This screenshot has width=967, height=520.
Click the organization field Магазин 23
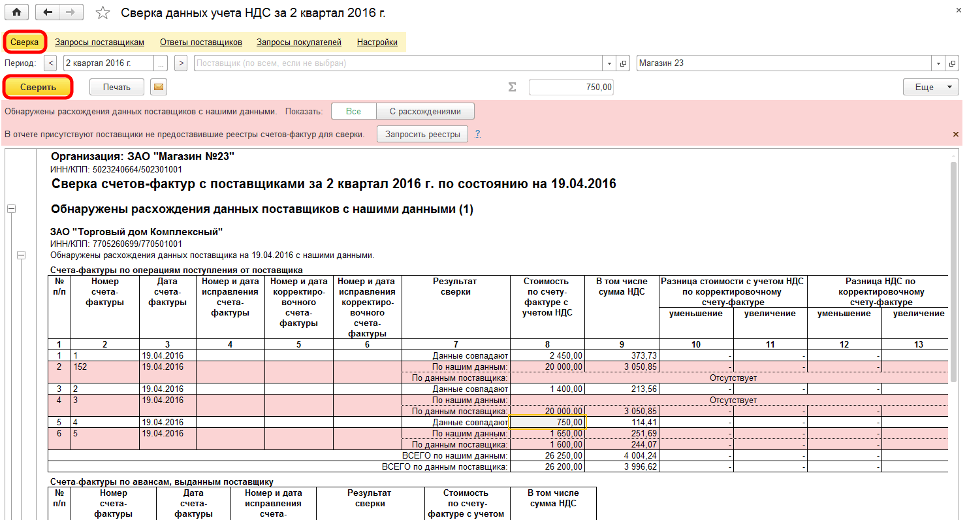784,63
